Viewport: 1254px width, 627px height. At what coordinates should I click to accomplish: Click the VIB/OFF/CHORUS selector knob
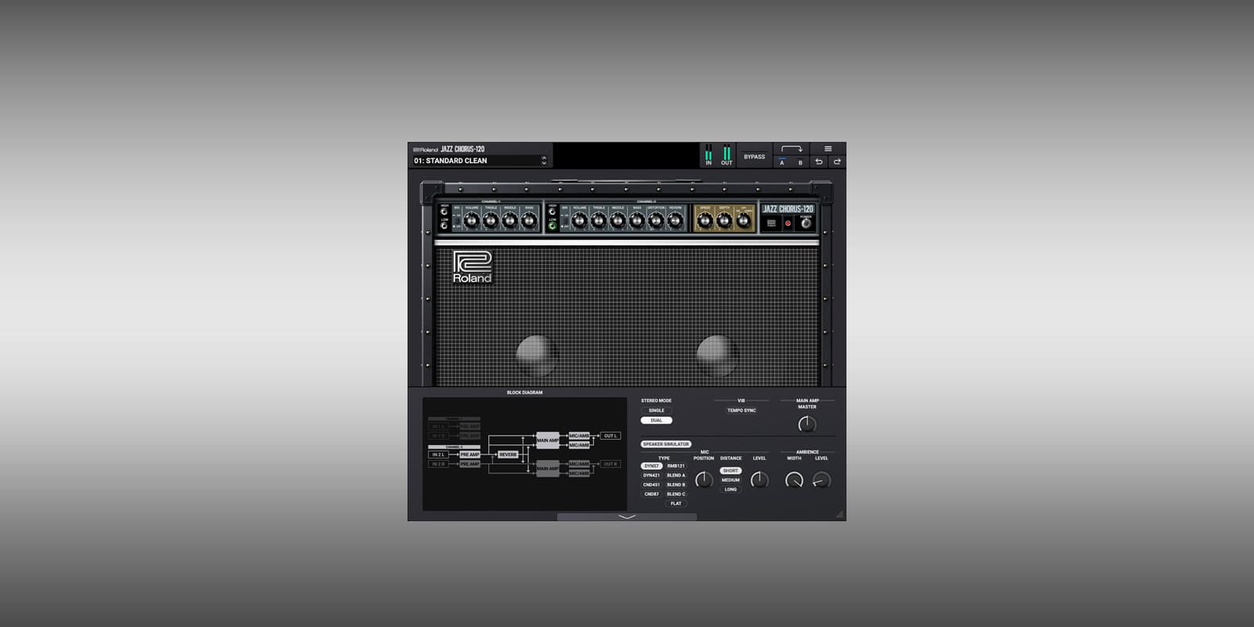click(x=744, y=221)
